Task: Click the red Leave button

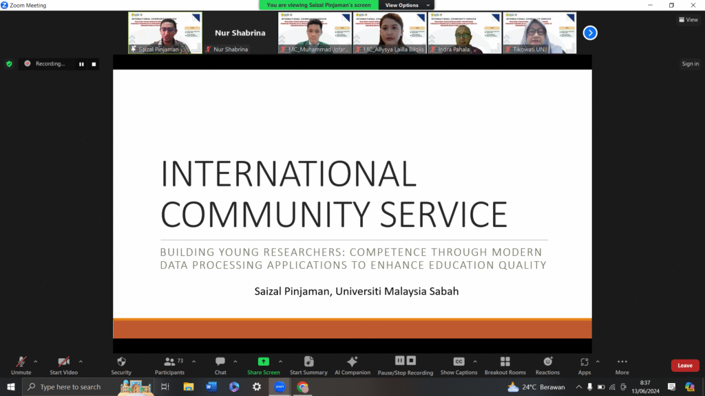Action: (685, 366)
